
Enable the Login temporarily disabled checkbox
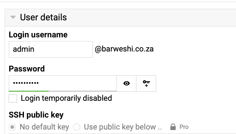[13, 98]
